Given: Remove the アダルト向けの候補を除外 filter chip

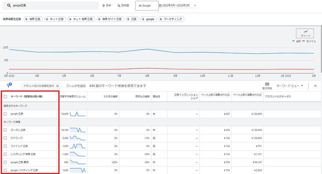Looking at the screenshot, I should (x=57, y=86).
